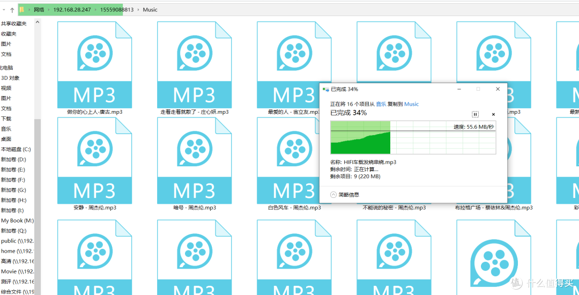The width and height of the screenshot is (579, 295).
Task: Select 安静 - 周杰伦.mp3 file icon
Action: (x=94, y=160)
